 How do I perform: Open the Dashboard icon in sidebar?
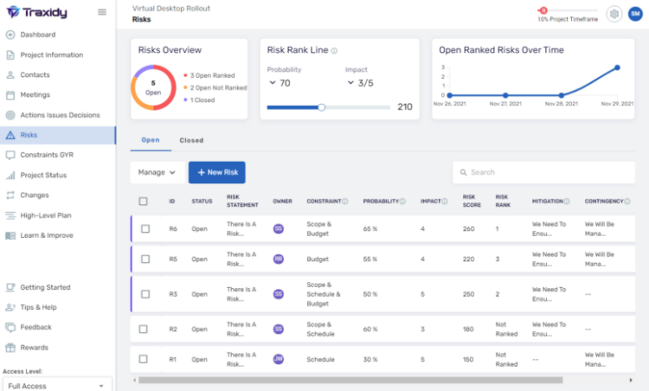pyautogui.click(x=10, y=35)
